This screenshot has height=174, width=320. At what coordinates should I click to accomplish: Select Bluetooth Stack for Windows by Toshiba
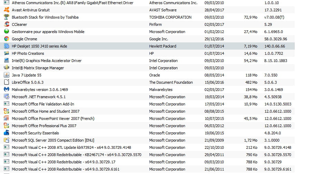point(45,17)
